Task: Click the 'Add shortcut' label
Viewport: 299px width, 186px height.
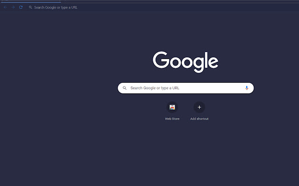Action: [x=199, y=119]
